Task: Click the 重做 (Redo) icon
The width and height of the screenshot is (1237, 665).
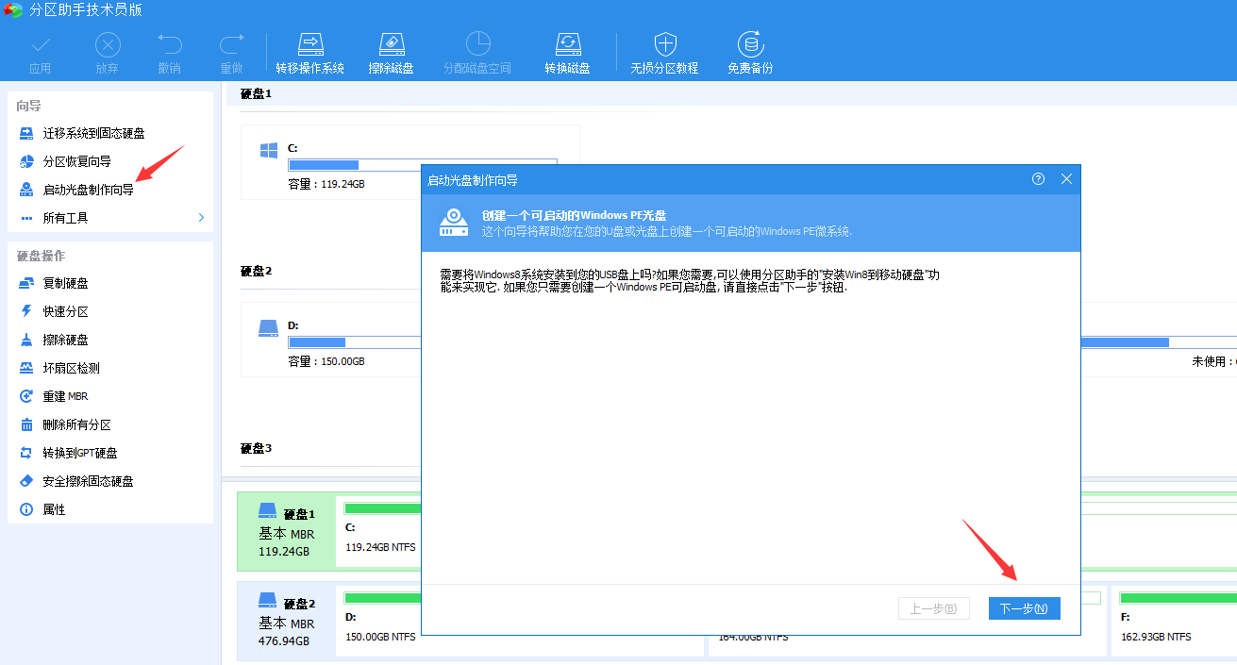Action: 231,52
